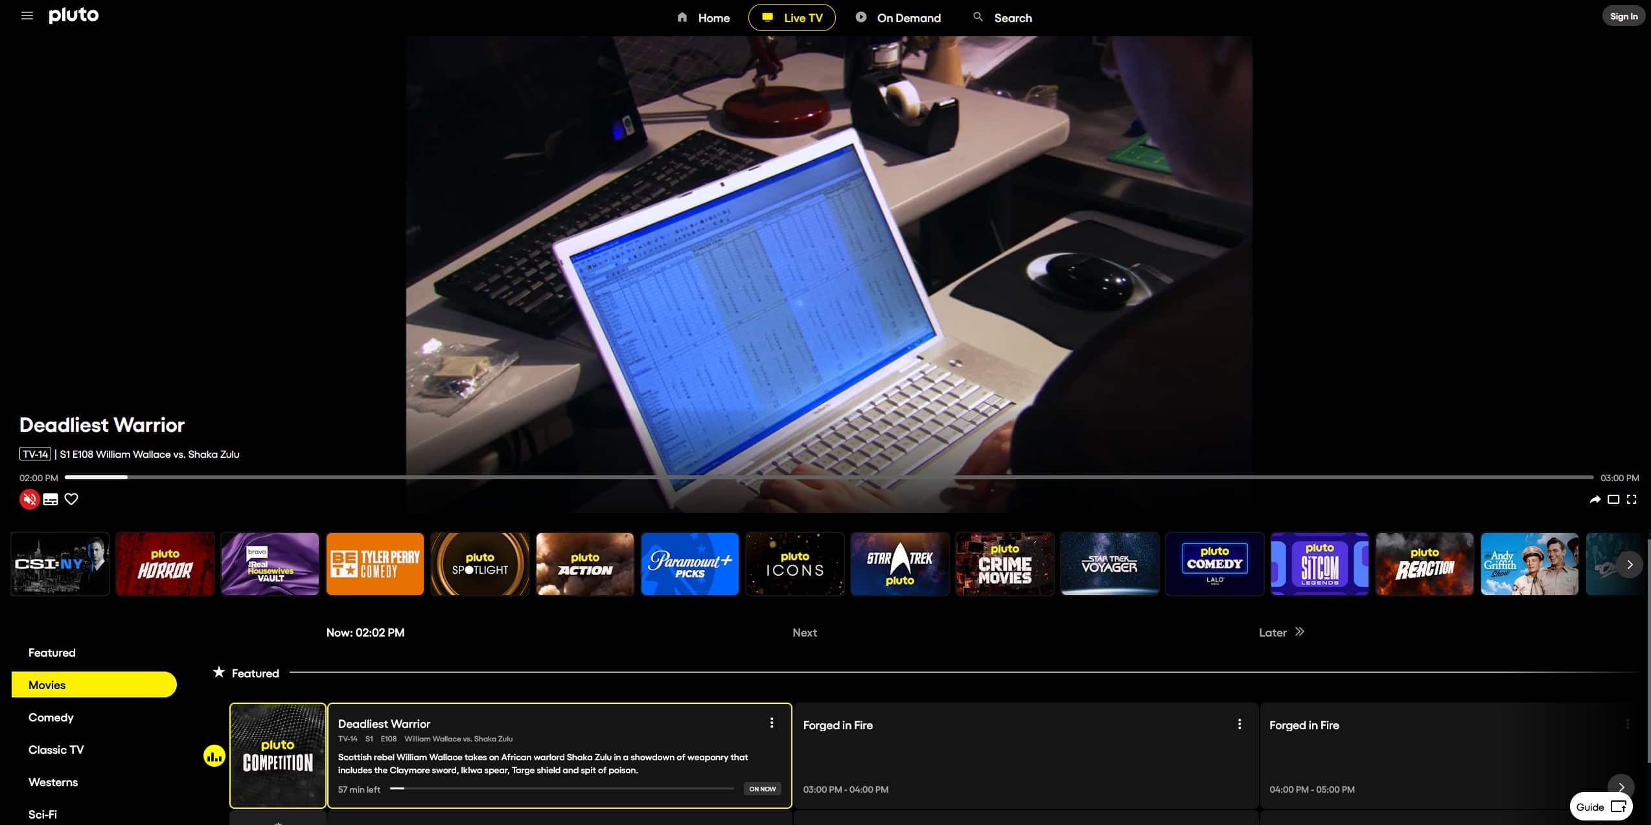
Task: Open Real Housewives Vault channel
Action: (x=270, y=564)
